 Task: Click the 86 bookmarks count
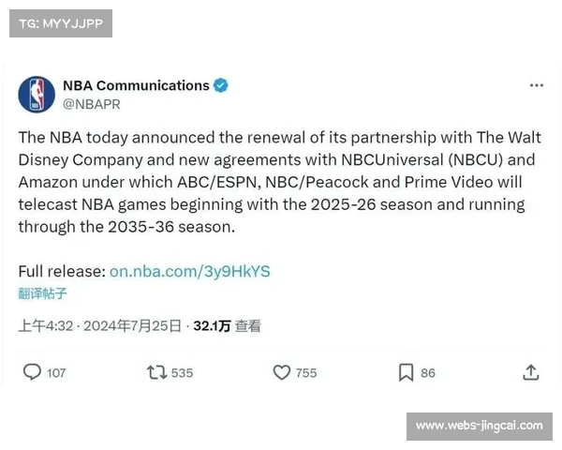point(428,373)
